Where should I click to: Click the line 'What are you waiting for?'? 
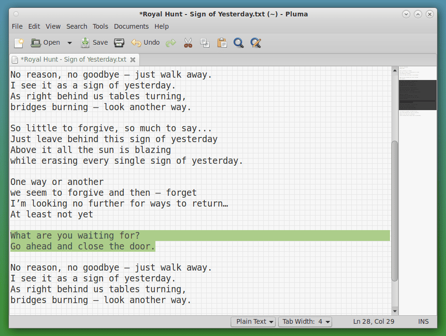pos(75,235)
